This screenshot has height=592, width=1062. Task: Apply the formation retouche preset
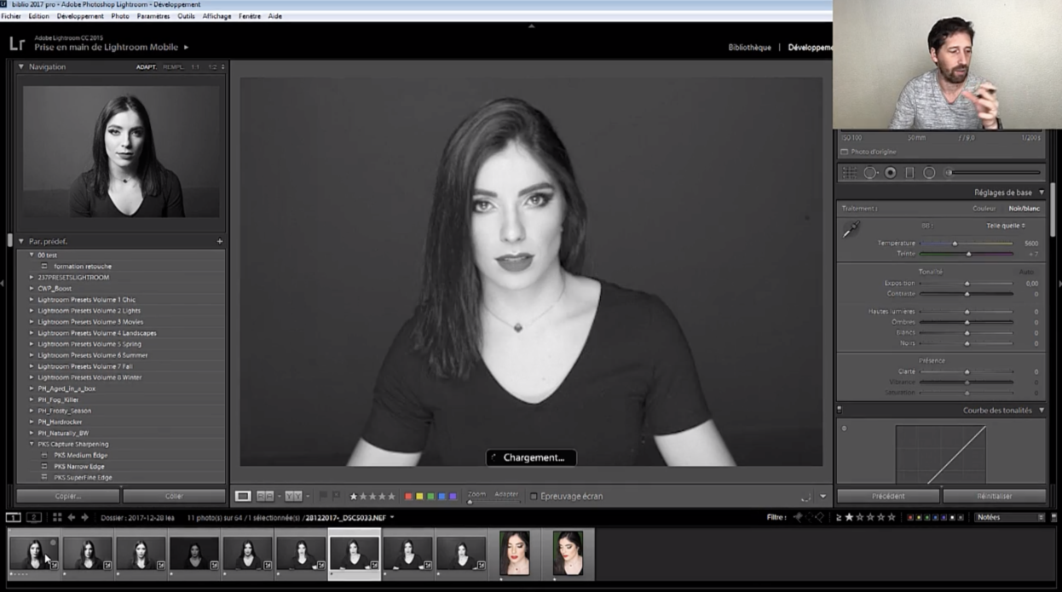83,267
